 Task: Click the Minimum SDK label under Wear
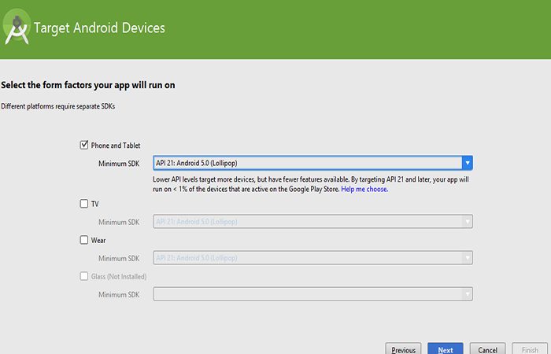(x=119, y=258)
